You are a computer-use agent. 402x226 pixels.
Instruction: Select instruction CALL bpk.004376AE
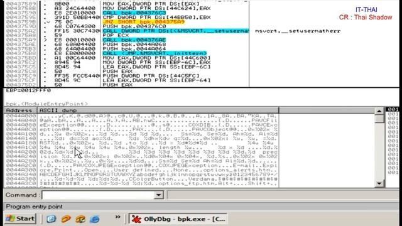[134, 40]
